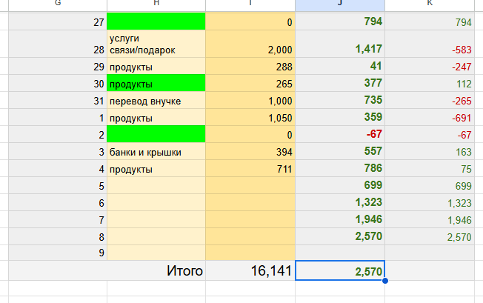The image size is (483, 303).
Task: Select column G header
Action: [x=58, y=5]
